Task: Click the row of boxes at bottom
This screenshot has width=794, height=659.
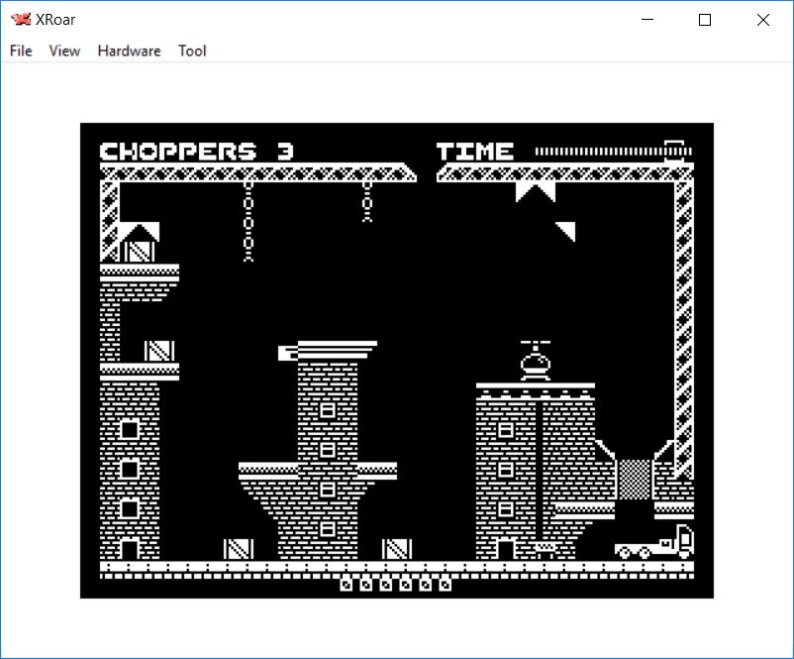Action: tap(396, 585)
